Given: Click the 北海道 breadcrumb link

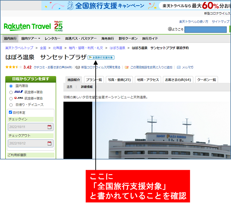Looking at the screenshot, I should [57, 48].
